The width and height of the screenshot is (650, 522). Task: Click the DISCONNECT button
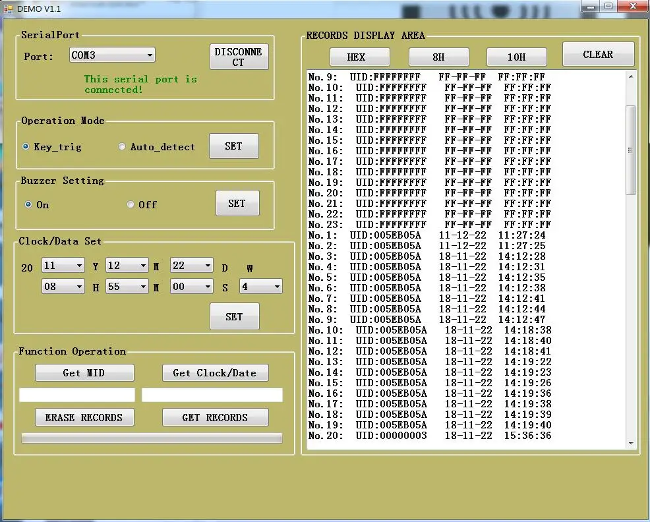tap(239, 57)
